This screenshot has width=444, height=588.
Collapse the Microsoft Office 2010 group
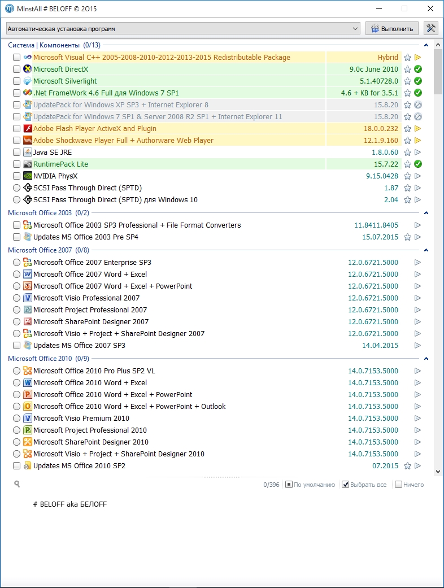(426, 359)
